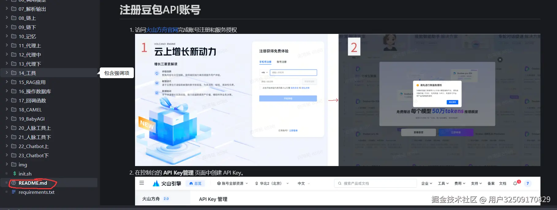Click the folder icon of 16_操作数据库
The image size is (557, 210).
14,91
